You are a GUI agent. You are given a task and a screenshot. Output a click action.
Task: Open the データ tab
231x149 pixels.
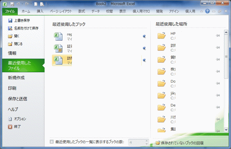click(96, 11)
